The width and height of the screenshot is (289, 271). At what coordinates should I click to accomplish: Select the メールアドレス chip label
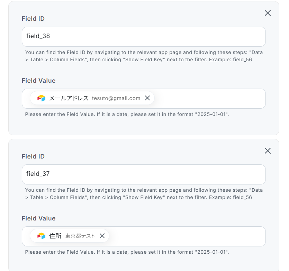69,98
